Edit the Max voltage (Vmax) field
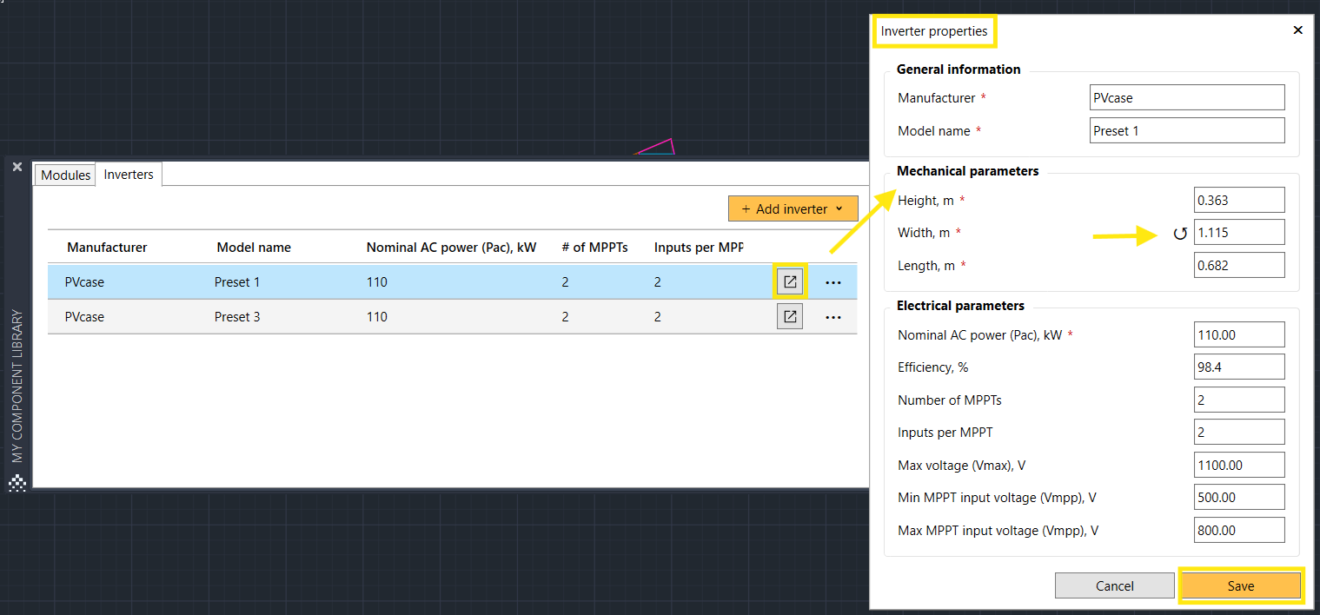The image size is (1320, 615). (x=1239, y=465)
